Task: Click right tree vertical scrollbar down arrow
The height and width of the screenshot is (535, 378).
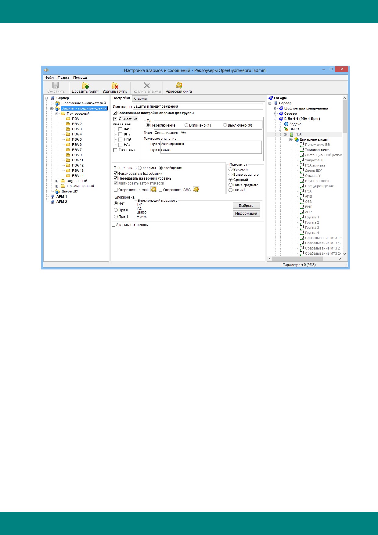Action: pyautogui.click(x=345, y=253)
